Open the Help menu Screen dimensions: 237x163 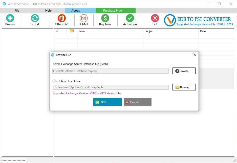(48, 11)
